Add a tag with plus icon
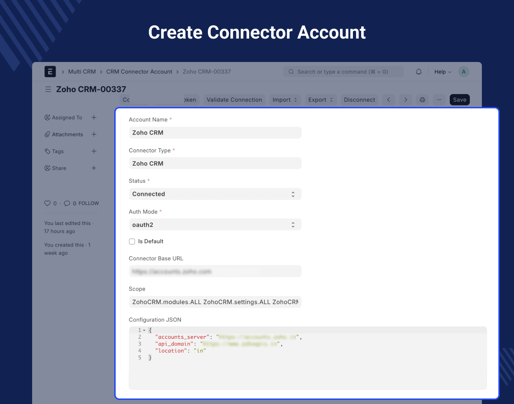514x404 pixels. (x=94, y=151)
